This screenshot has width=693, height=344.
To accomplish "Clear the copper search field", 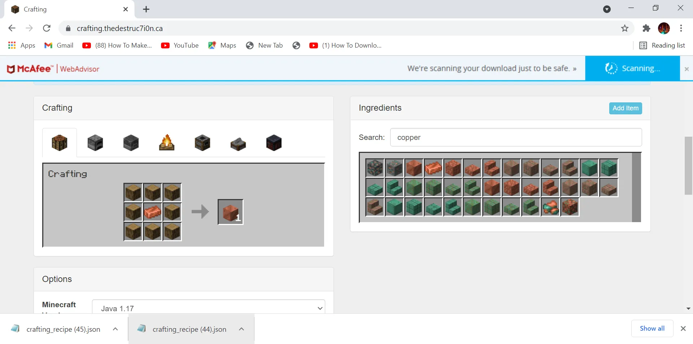I will tap(516, 137).
